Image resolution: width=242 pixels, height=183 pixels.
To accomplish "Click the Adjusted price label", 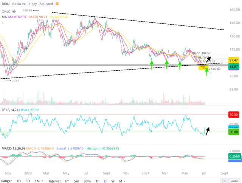I will (46, 4).
